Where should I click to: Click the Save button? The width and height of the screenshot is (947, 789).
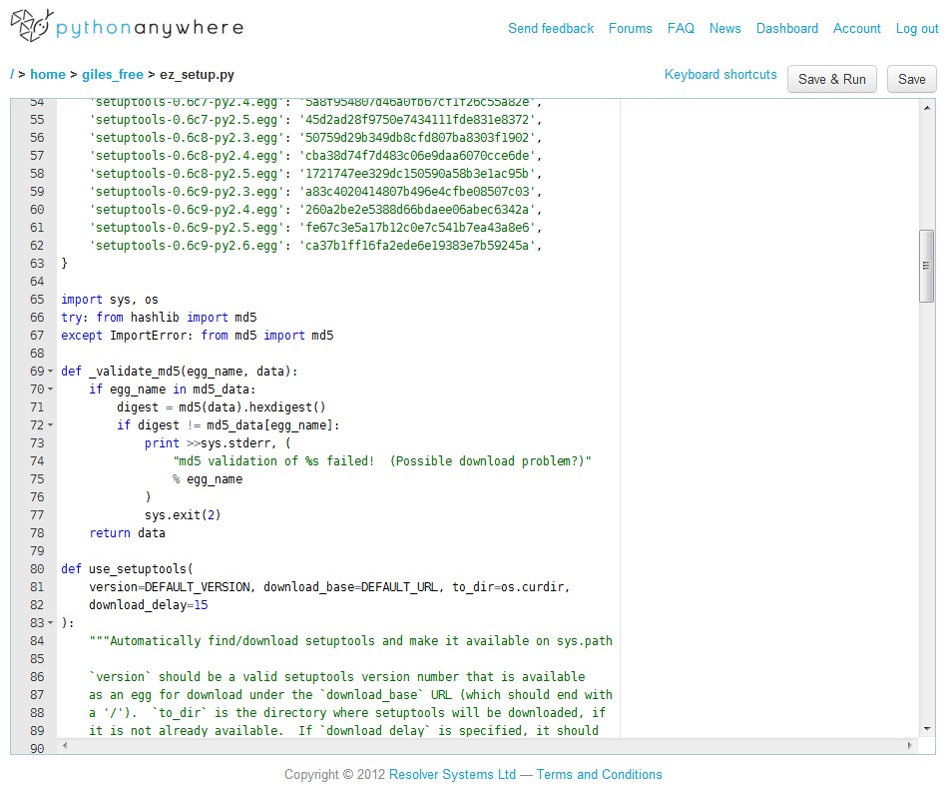(911, 80)
